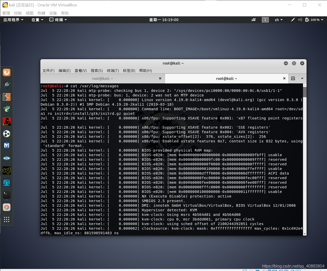
Task: Open VirtualBox 管理 menu
Action: pyautogui.click(x=6, y=13)
